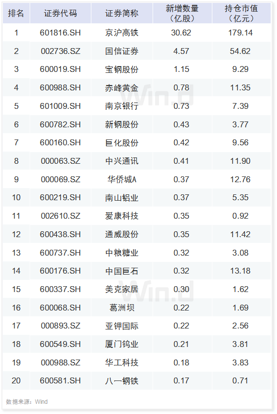This screenshot has height=414, width=277.
Task: Select stock code 600160.SH
Action: pos(60,142)
